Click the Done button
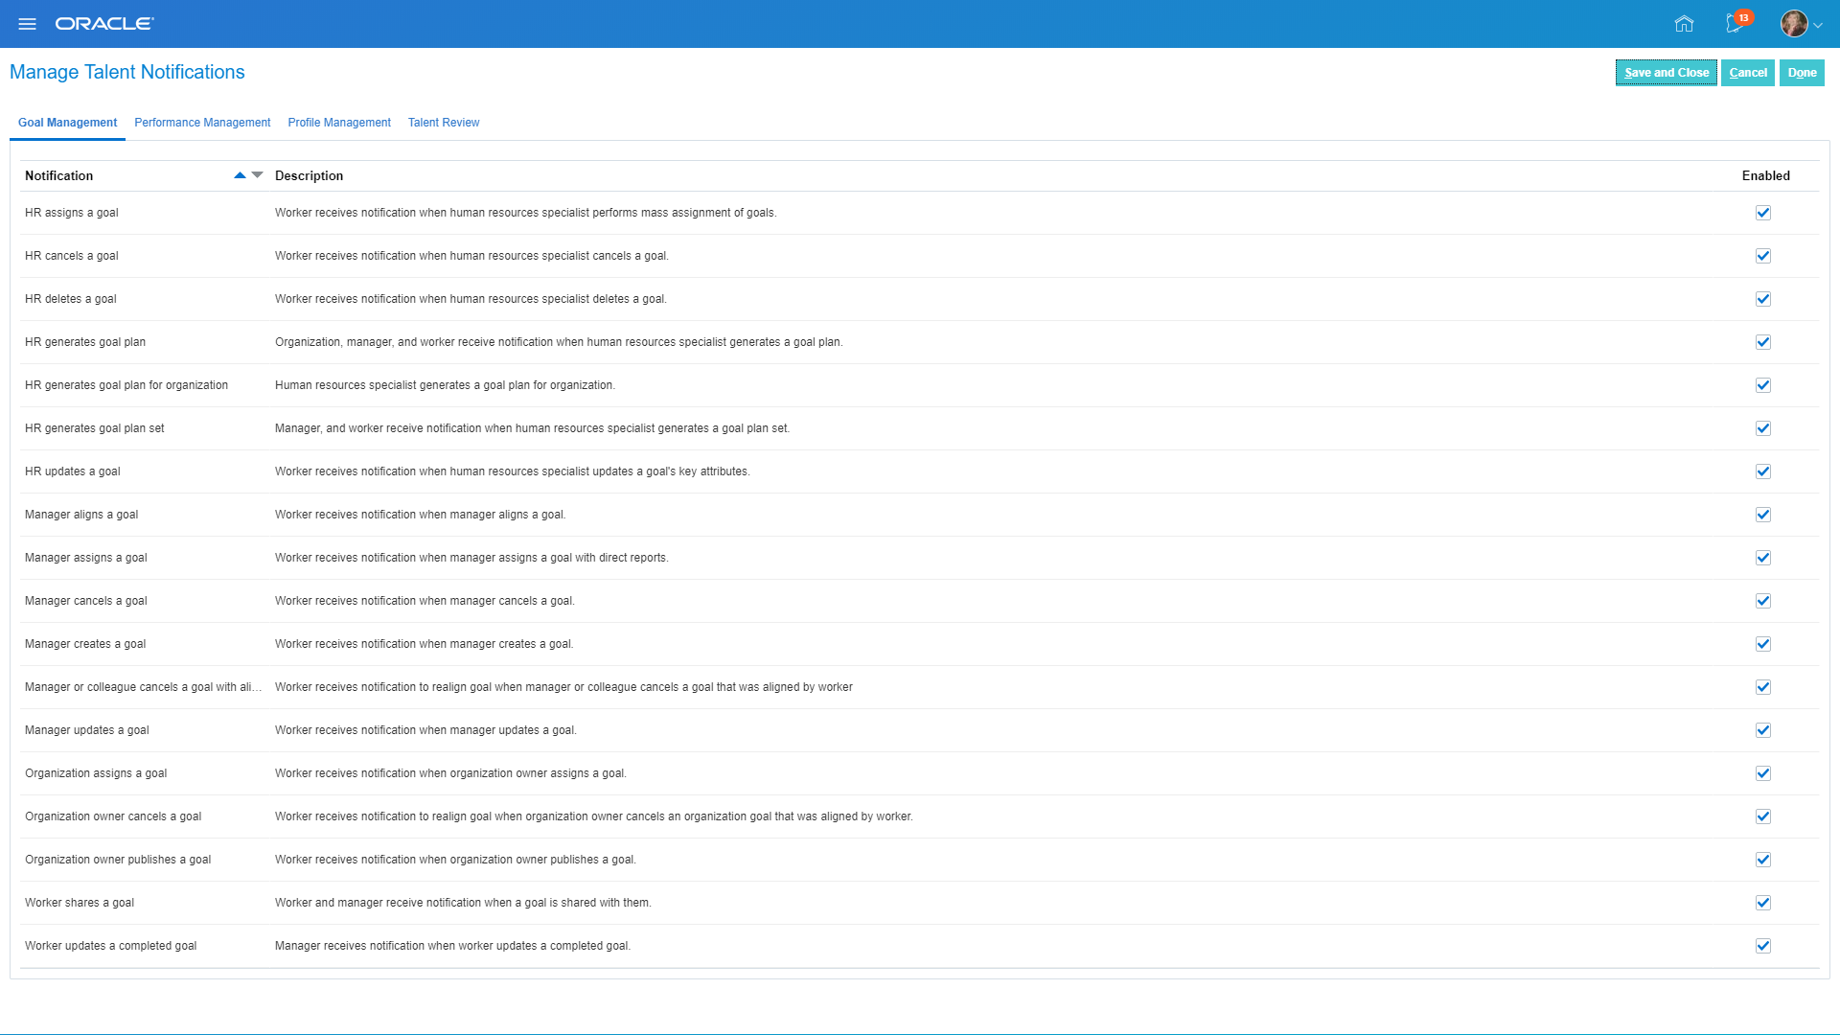 coord(1802,72)
